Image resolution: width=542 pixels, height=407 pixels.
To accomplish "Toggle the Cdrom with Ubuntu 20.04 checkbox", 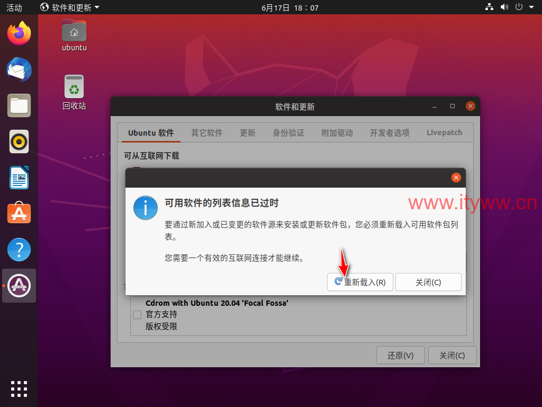I will click(137, 315).
